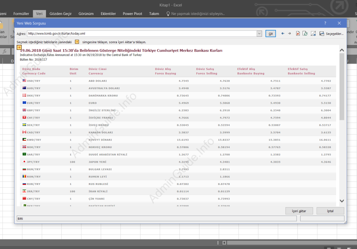Click the worksheet horizontal scroll left arrow
The image size is (357, 249).
(224, 243)
